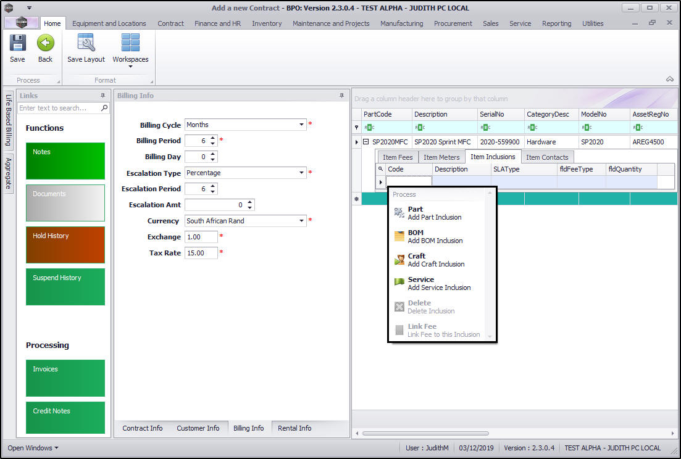This screenshot has width=681, height=459.
Task: Select BOM to add a BOM inclusion
Action: 434,236
